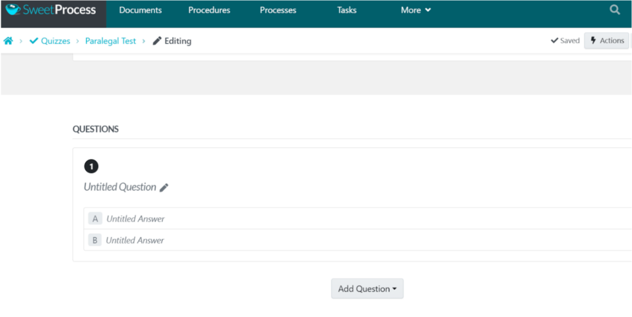The width and height of the screenshot is (632, 317).
Task: Click the SweetProcess logo
Action: (51, 10)
